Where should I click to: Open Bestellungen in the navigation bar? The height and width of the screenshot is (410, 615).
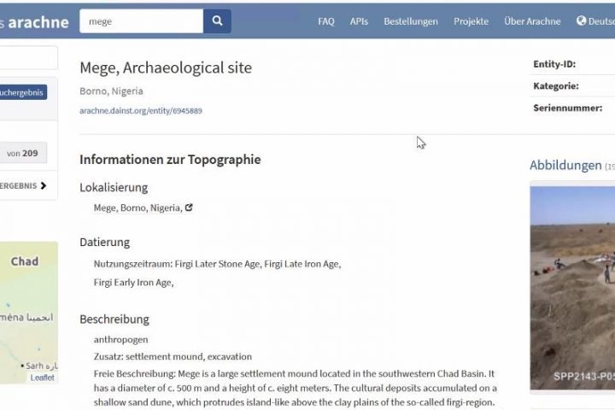coord(411,21)
